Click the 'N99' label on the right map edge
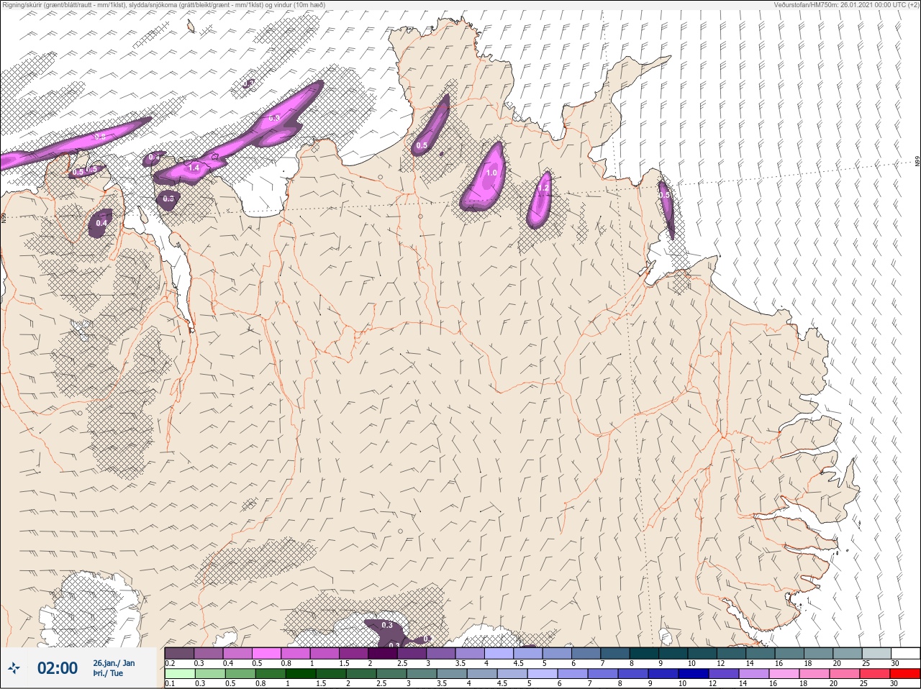 [x=917, y=162]
